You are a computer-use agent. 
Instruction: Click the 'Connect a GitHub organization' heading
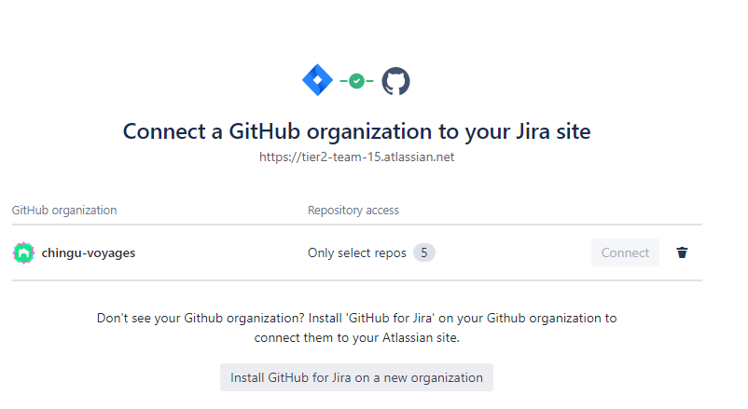[356, 131]
